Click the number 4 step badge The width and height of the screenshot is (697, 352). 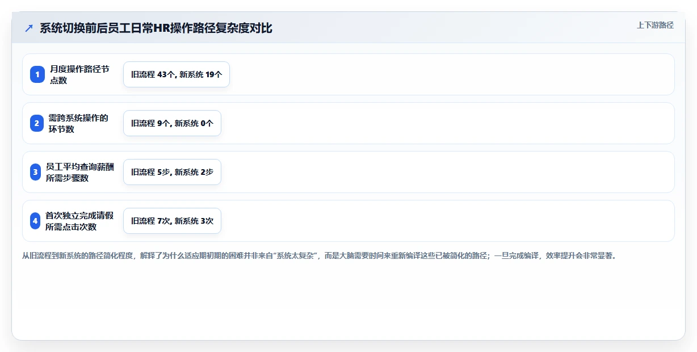(x=35, y=221)
